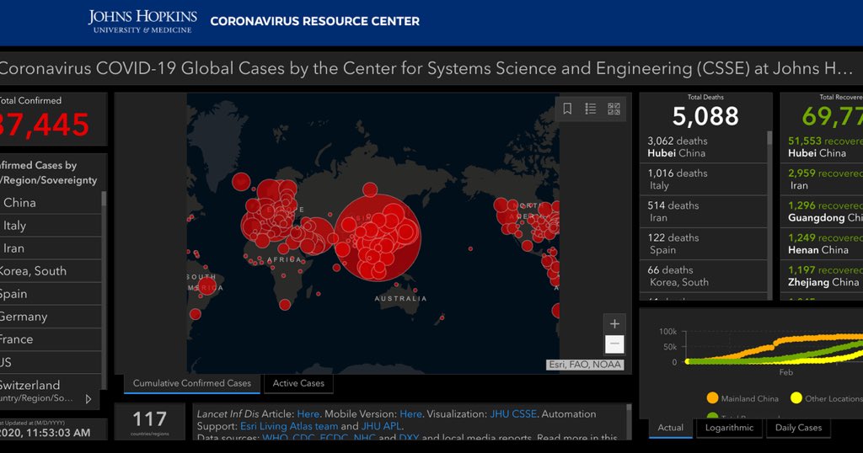Click the 3,062 deaths Hubei China entry
The image size is (863, 453).
[x=704, y=147]
